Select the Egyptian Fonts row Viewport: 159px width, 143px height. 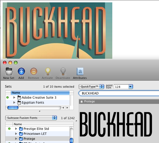(38, 103)
